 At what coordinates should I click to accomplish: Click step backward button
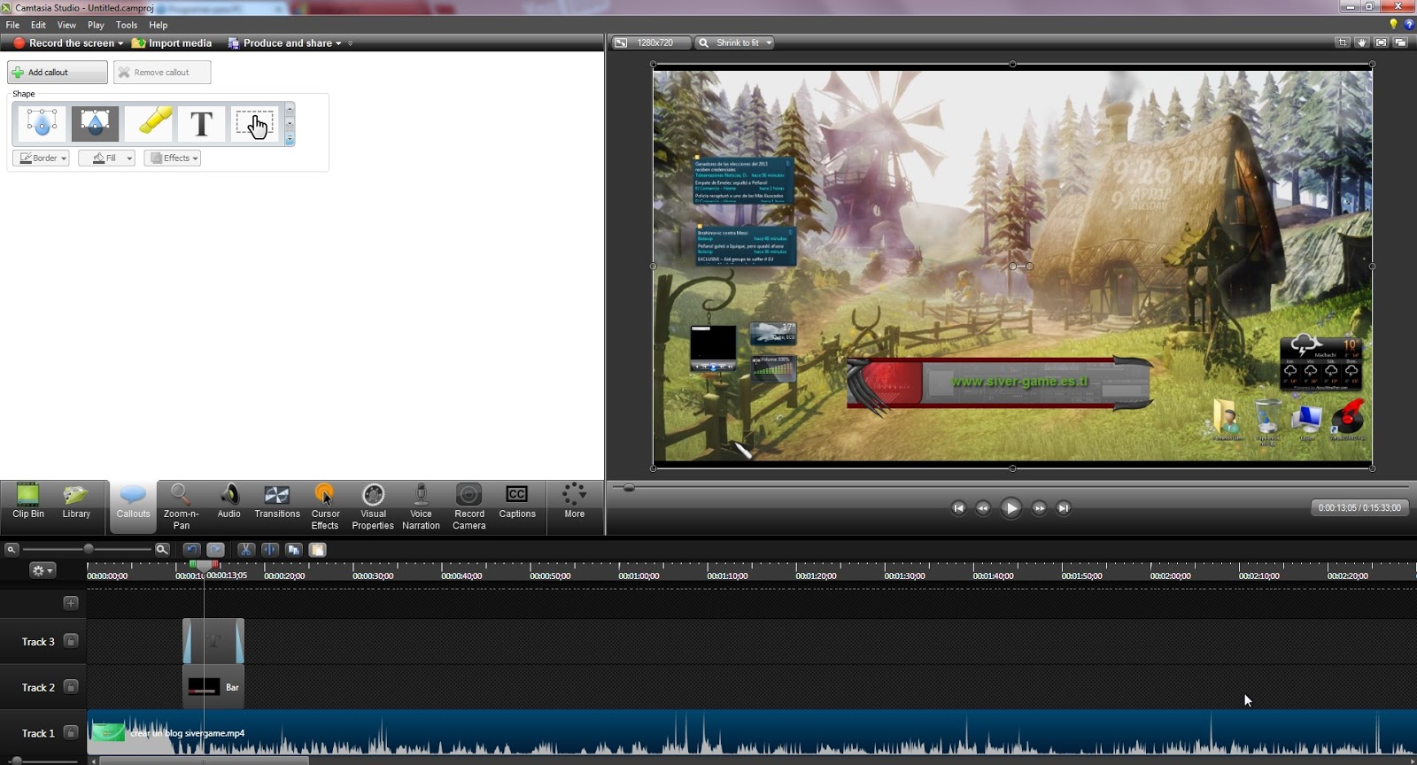click(983, 508)
